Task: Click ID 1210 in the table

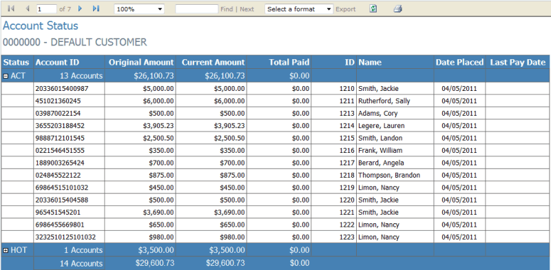Action: pyautogui.click(x=347, y=89)
